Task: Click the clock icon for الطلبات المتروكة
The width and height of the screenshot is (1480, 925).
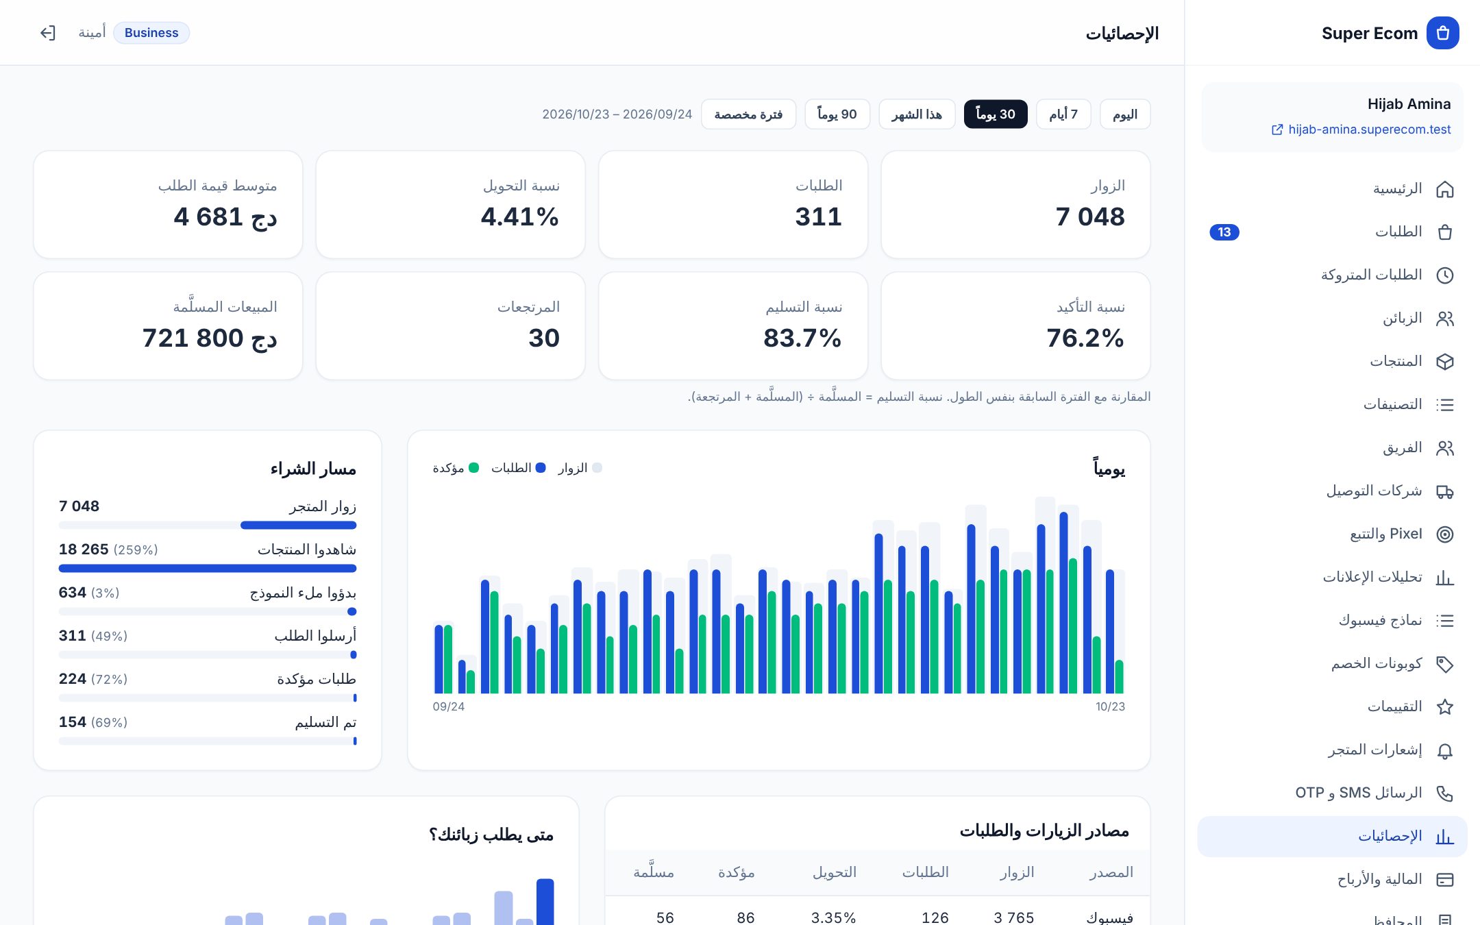Action: tap(1444, 275)
